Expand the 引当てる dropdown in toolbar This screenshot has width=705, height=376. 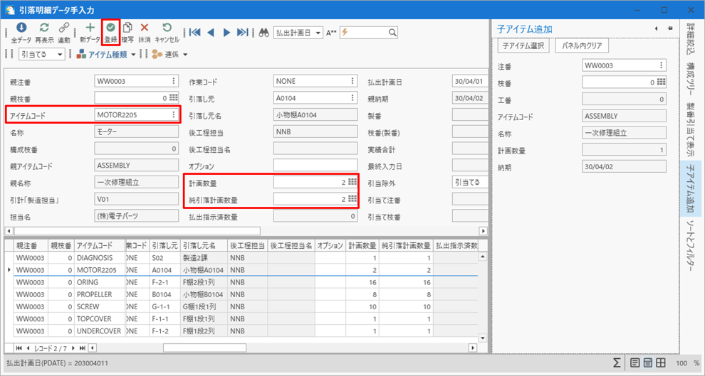[59, 55]
